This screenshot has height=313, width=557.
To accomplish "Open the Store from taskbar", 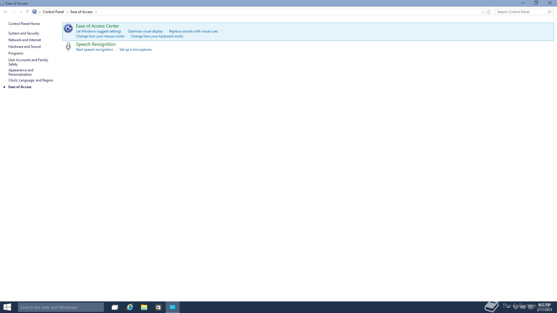I will click(158, 307).
